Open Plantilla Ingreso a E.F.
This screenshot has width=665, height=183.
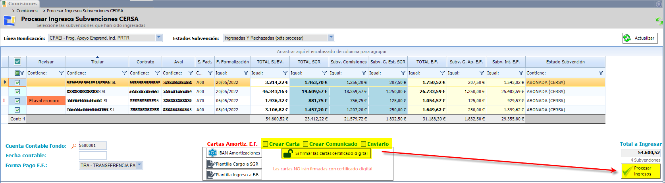[x=234, y=175]
